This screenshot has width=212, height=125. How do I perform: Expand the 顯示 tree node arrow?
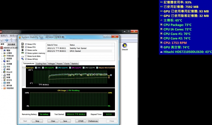pyautogui.click(x=2, y=61)
